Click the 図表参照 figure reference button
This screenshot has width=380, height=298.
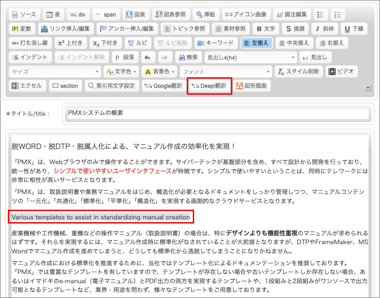[x=171, y=15]
